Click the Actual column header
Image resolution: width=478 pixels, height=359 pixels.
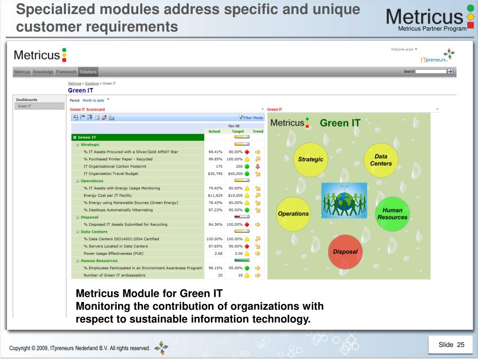coord(214,131)
